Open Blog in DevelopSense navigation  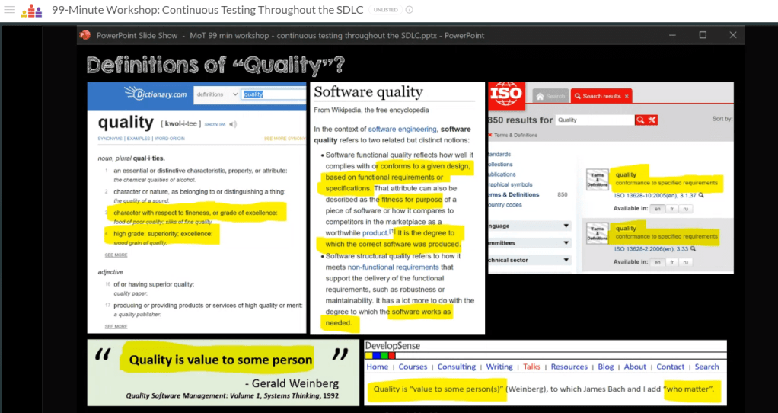tap(606, 367)
